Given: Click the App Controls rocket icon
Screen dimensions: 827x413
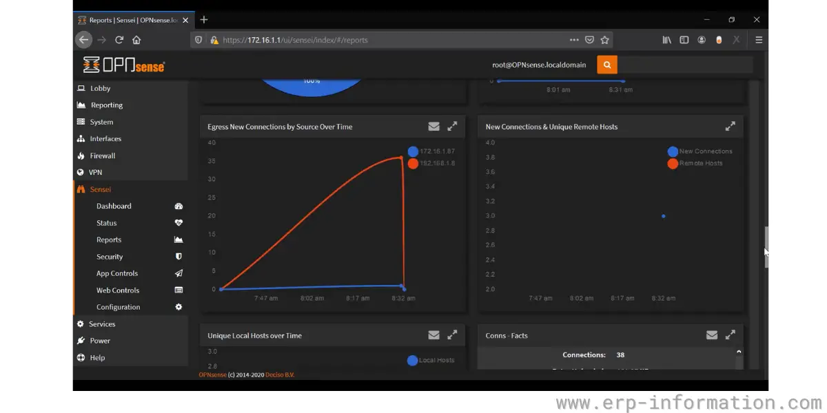Looking at the screenshot, I should (178, 273).
